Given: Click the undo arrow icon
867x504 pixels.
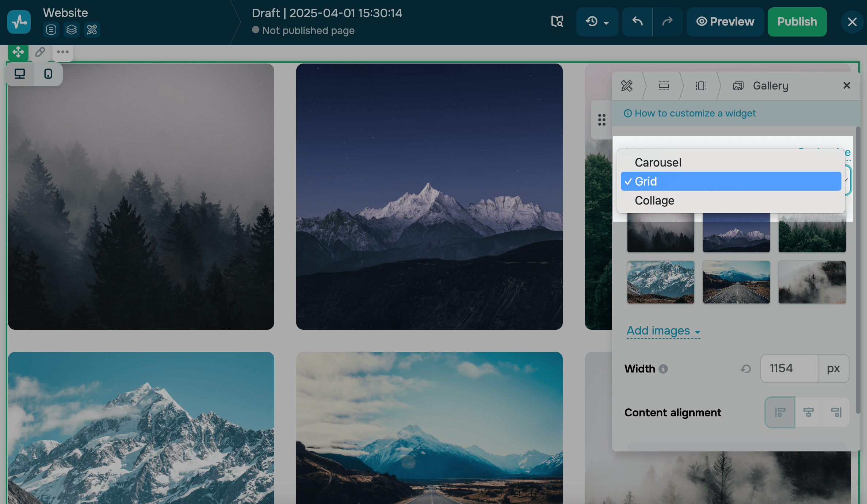Looking at the screenshot, I should point(637,22).
